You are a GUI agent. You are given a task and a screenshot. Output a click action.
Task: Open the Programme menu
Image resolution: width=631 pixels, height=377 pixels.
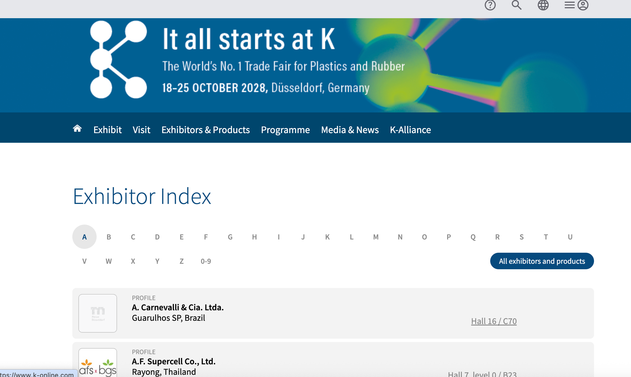285,130
